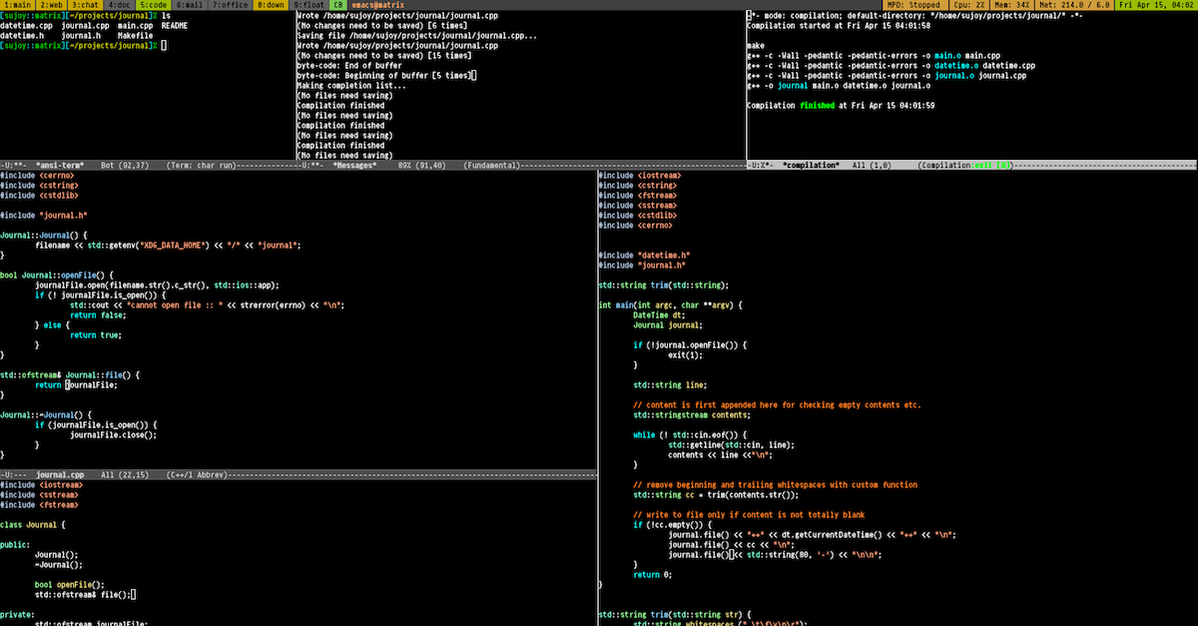Click datetime.h in terminal ls output
Image resolution: width=1198 pixels, height=626 pixels.
[24, 36]
